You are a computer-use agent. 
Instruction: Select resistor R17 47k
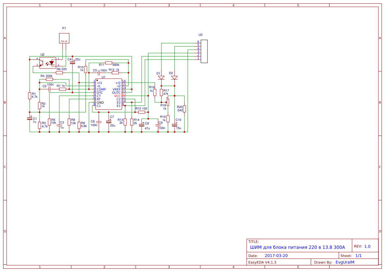[x=161, y=92]
